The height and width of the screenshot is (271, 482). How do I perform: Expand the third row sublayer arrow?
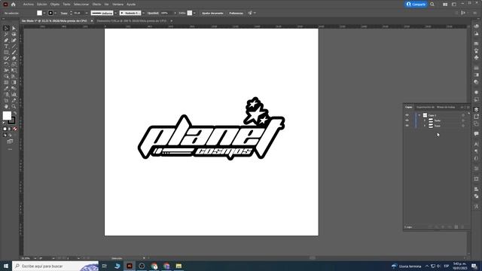coord(425,126)
